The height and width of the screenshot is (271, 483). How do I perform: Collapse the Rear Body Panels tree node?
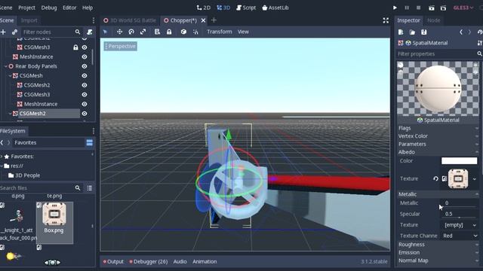point(6,66)
